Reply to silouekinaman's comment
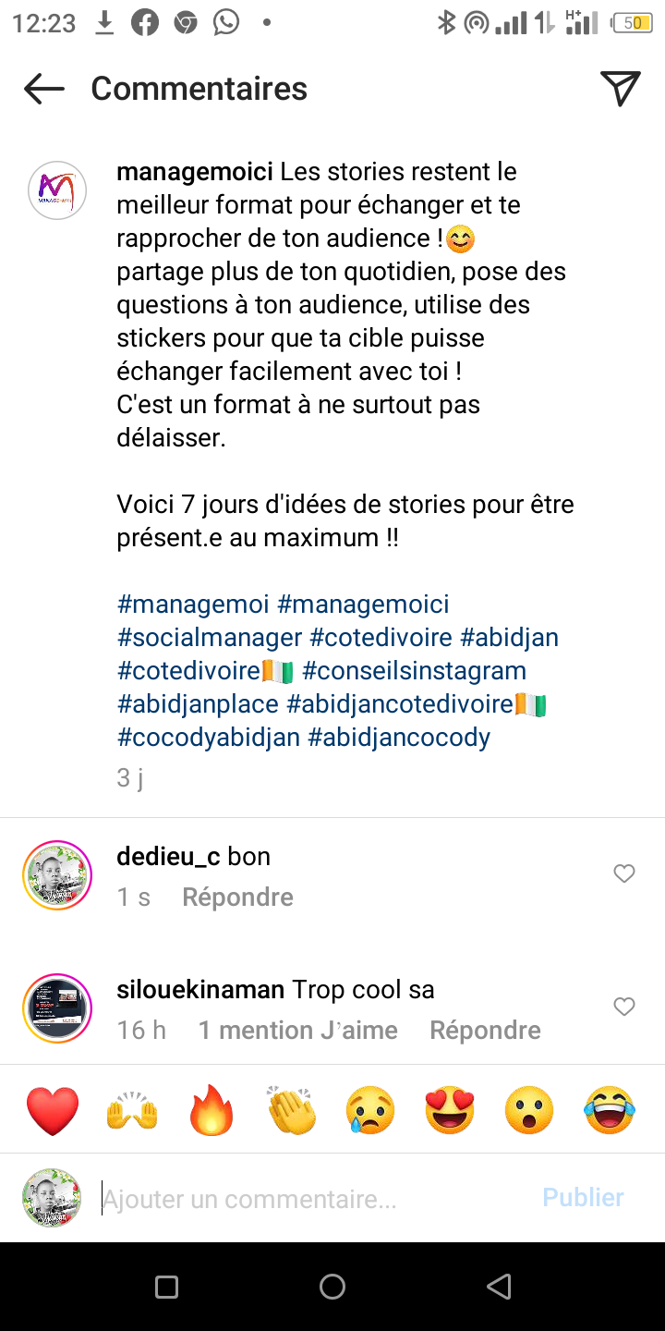 pyautogui.click(x=485, y=1031)
